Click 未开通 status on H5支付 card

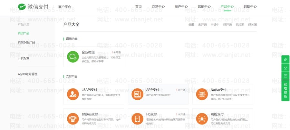tap(181, 115)
